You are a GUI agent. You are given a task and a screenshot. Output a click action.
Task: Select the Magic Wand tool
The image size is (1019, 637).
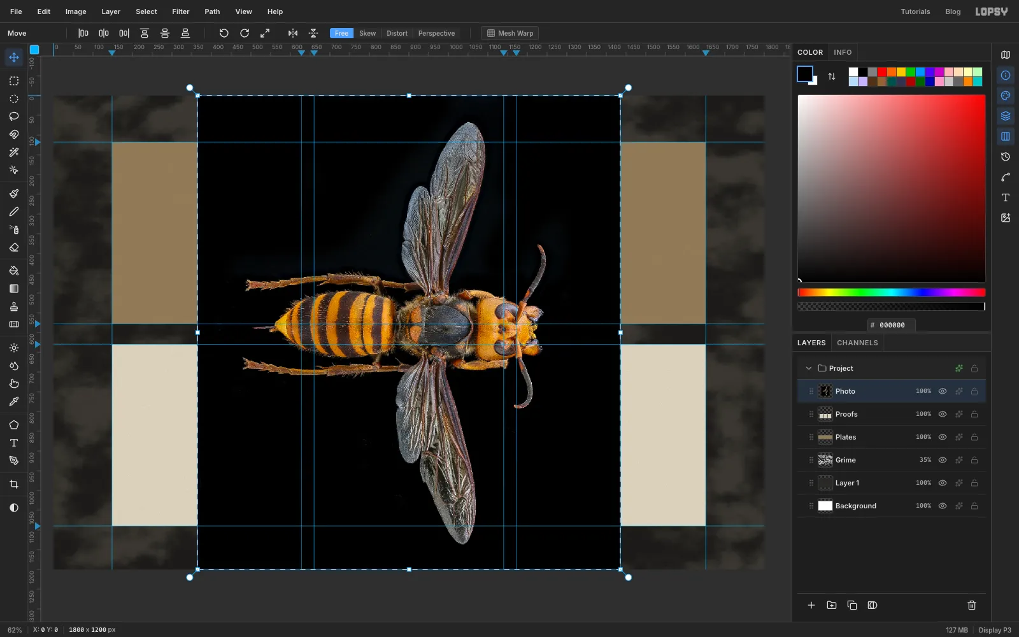pyautogui.click(x=14, y=152)
